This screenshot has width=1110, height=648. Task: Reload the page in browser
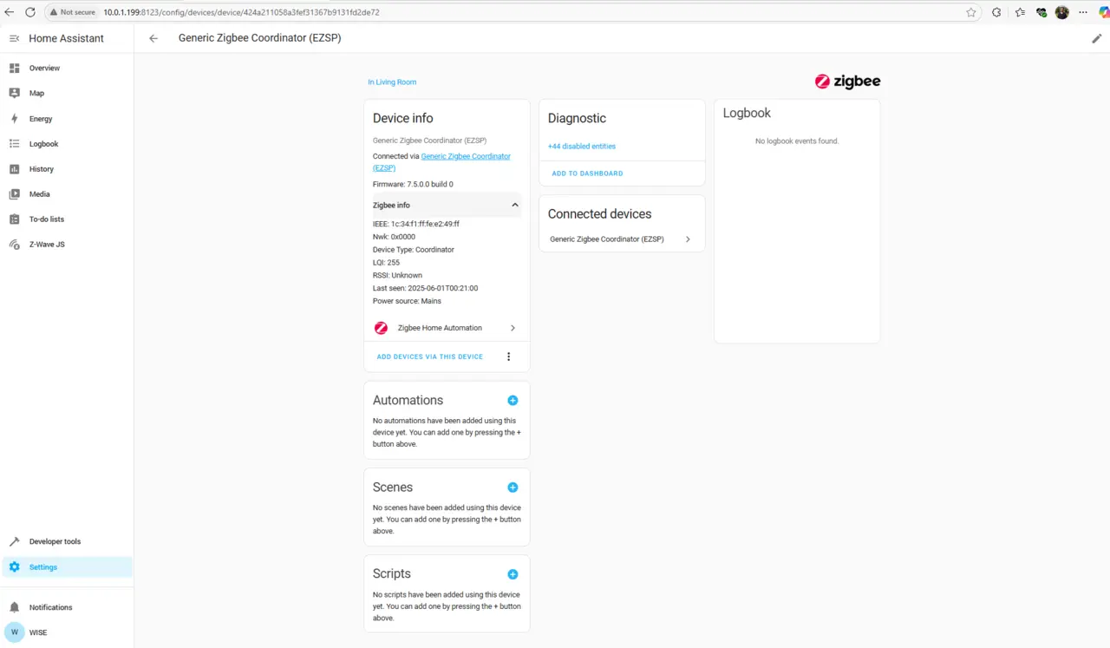[30, 12]
